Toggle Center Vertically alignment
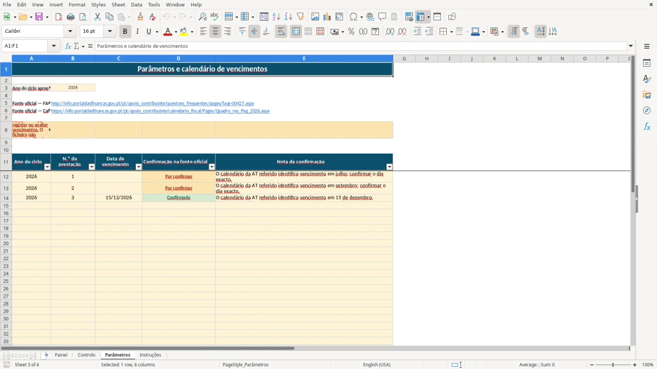This screenshot has width=657, height=369. point(254,32)
